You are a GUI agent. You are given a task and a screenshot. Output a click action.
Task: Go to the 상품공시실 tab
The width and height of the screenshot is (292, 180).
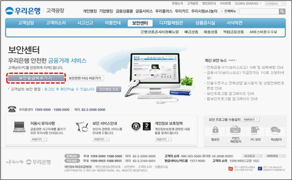(x=205, y=23)
